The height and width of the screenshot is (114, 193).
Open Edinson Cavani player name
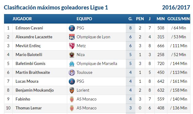point(29,28)
